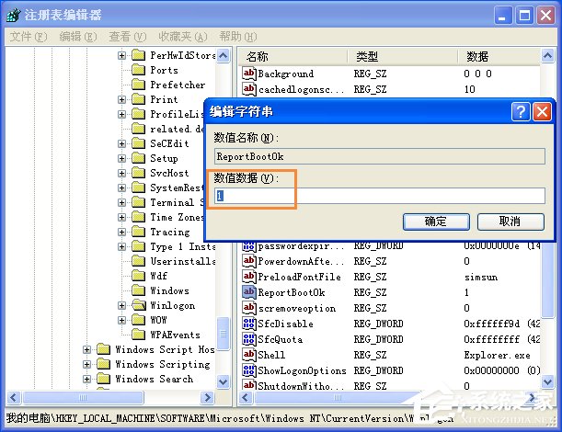Image resolution: width=562 pixels, height=432 pixels.
Task: Click the dialog's question mark help button
Action: tap(521, 112)
